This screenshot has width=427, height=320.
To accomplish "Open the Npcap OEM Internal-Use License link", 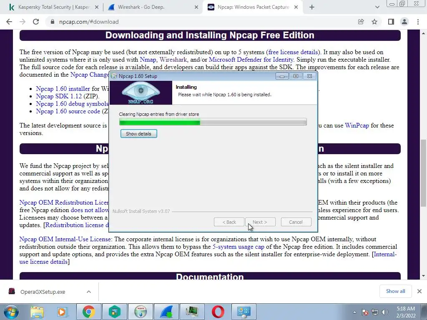I will click(x=65, y=239).
